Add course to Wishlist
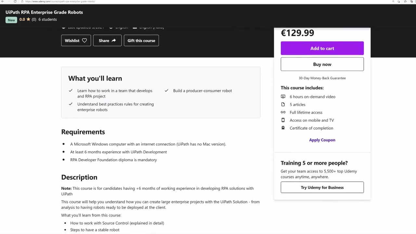The image size is (416, 234). coord(76,41)
